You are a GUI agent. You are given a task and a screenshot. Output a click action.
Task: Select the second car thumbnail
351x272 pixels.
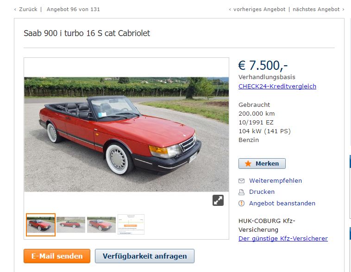[x=71, y=224]
